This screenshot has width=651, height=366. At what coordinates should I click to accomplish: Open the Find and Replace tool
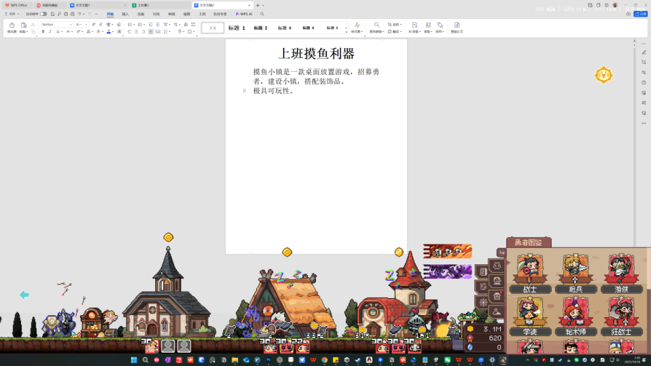[376, 27]
